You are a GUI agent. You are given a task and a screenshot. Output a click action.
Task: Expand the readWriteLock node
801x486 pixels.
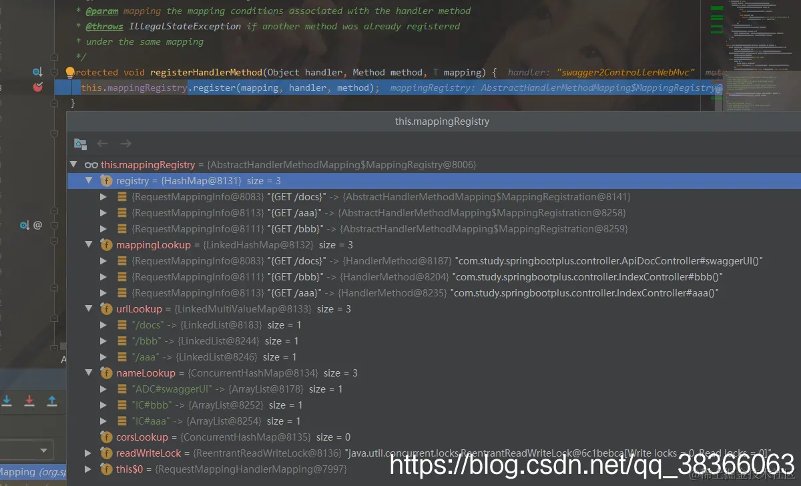(x=88, y=453)
